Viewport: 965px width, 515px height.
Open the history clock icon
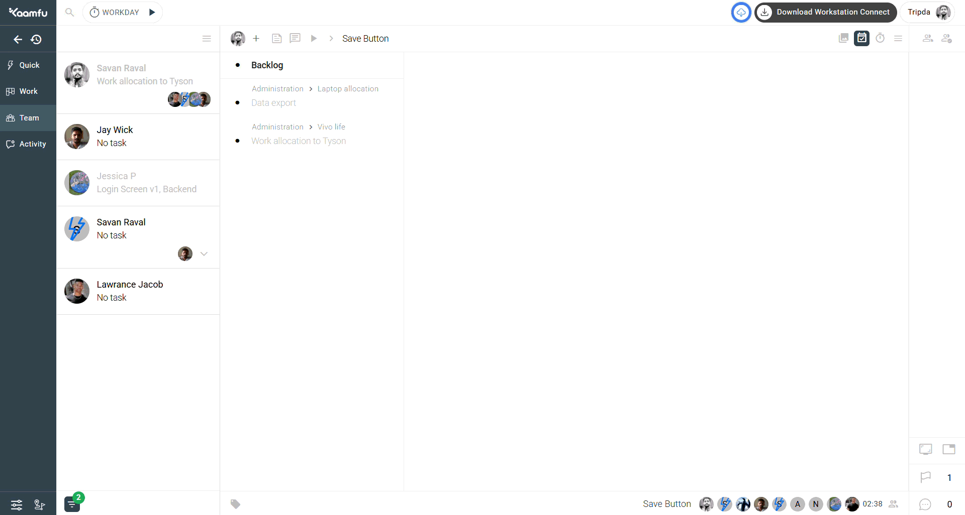click(x=36, y=39)
